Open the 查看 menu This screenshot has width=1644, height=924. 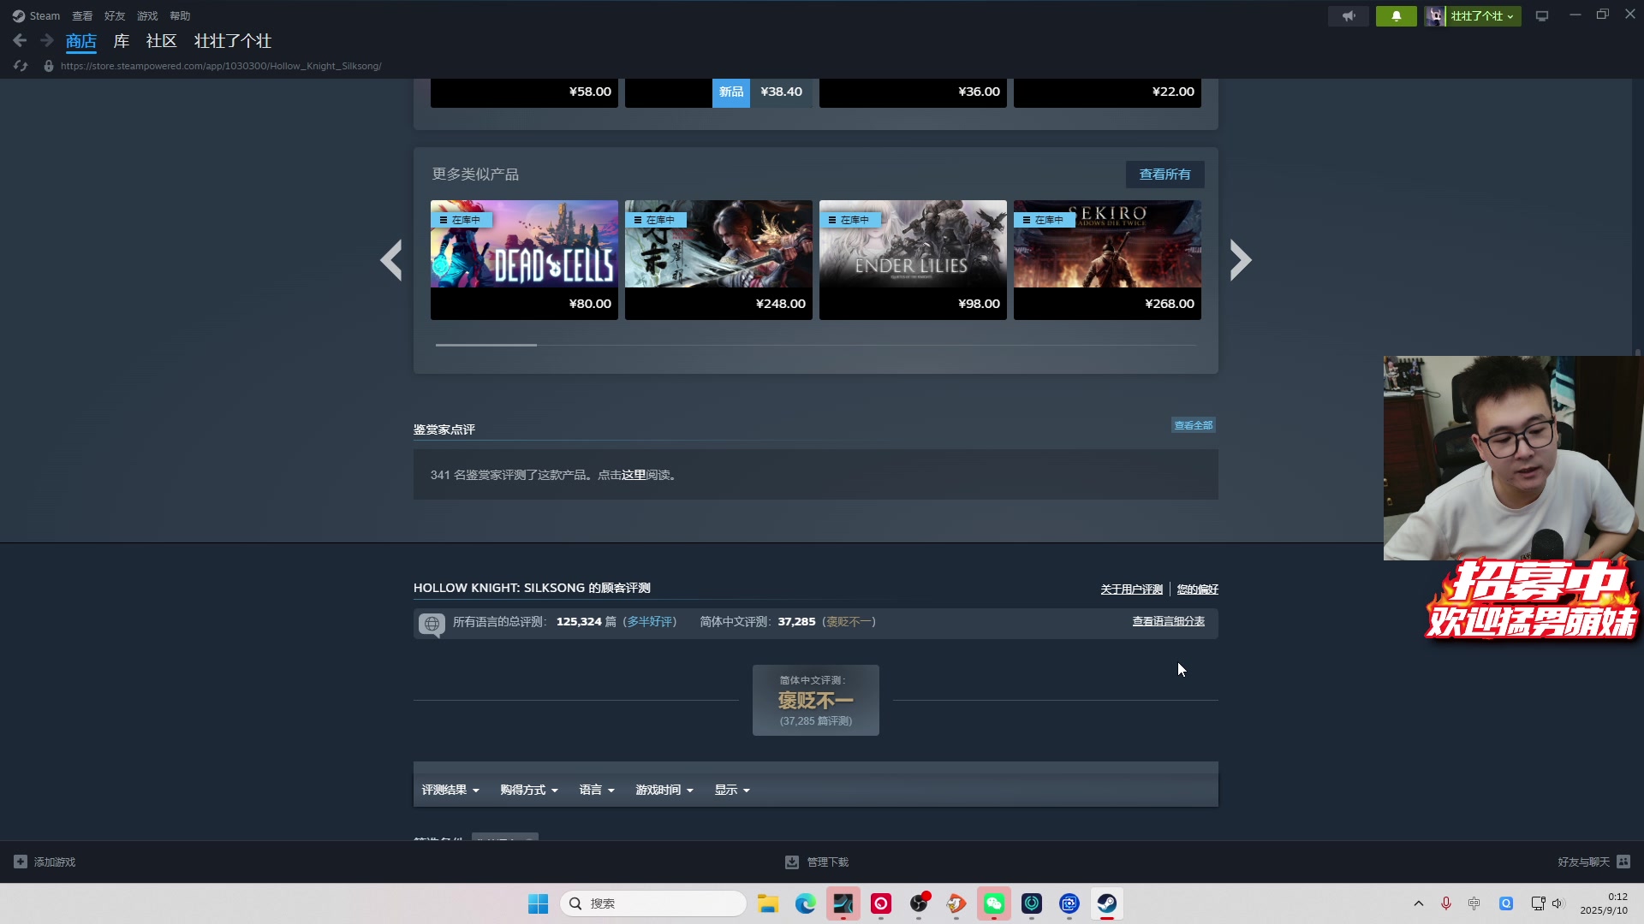coord(82,16)
